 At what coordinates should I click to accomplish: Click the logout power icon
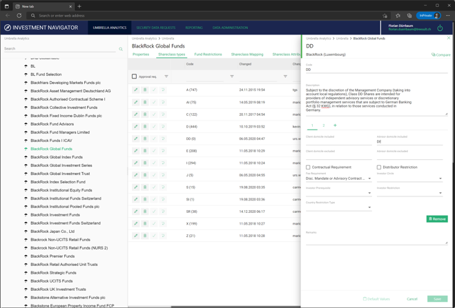pyautogui.click(x=441, y=28)
